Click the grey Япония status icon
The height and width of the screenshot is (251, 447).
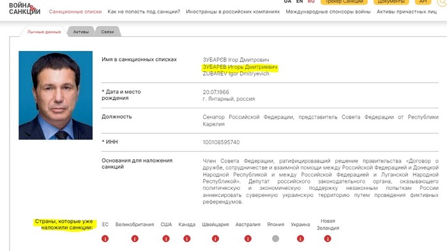tap(275, 238)
